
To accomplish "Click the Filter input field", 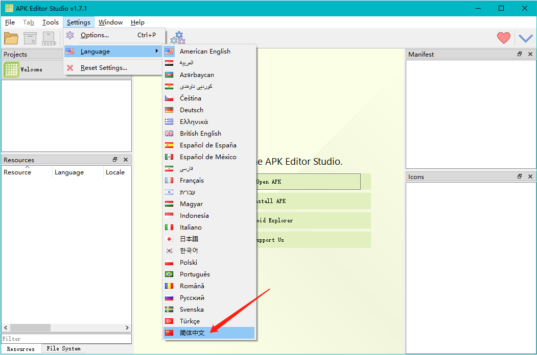I will tap(66, 339).
